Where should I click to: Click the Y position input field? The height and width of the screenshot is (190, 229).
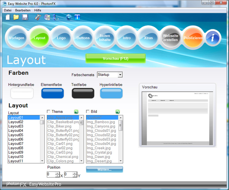69,175
